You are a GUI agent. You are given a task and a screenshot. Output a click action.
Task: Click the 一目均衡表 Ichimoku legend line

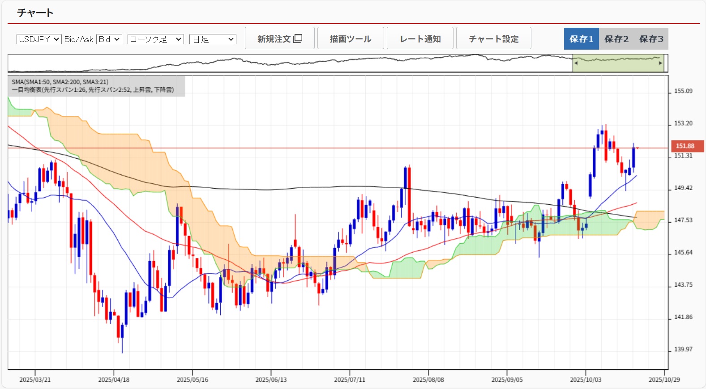click(x=92, y=90)
